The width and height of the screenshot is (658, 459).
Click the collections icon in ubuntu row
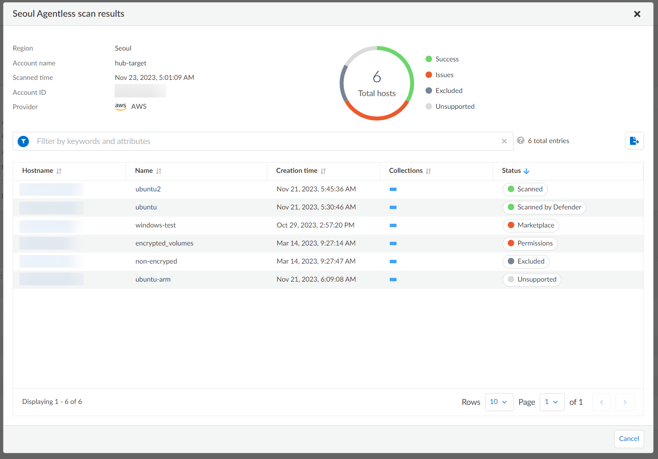[x=393, y=207]
